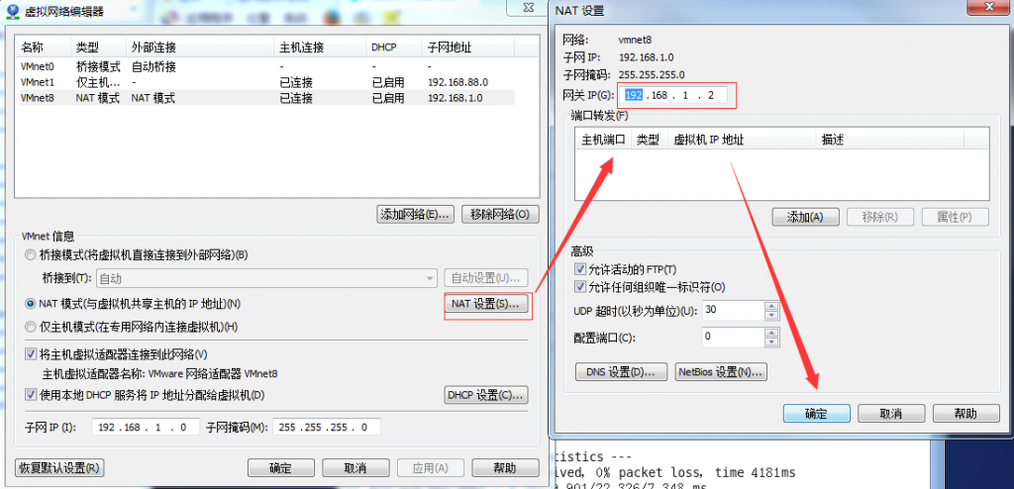Toggle 允许活动的 FTP checkbox
1014x489 pixels.
click(580, 268)
